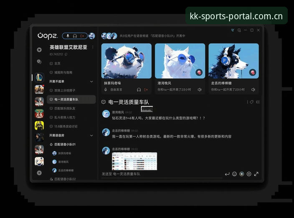Mute 港湾晚风 with the speaker icon
The height and width of the screenshot is (218, 294).
coord(200,90)
